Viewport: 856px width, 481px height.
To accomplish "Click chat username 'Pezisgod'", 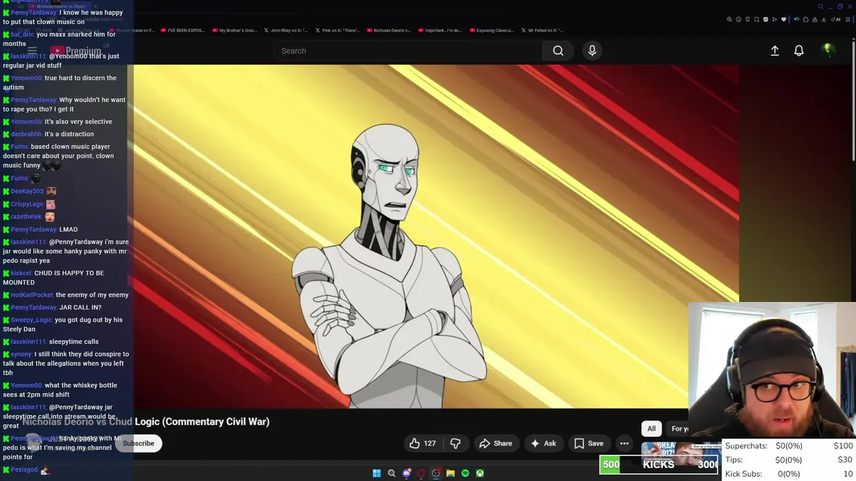I will click(24, 470).
